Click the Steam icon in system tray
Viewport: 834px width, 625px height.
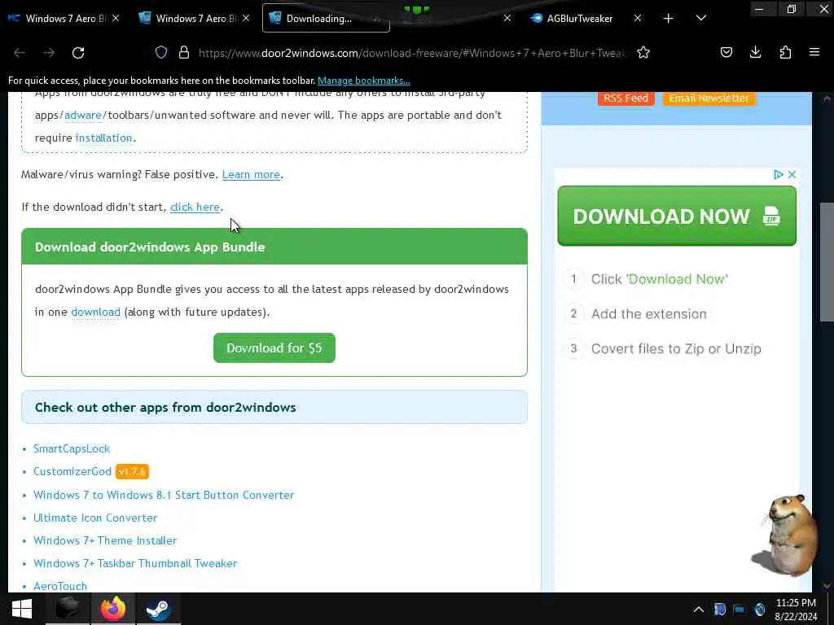(760, 610)
